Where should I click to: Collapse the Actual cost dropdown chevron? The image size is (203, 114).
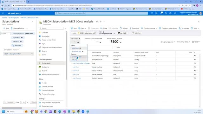pyautogui.click(x=78, y=42)
